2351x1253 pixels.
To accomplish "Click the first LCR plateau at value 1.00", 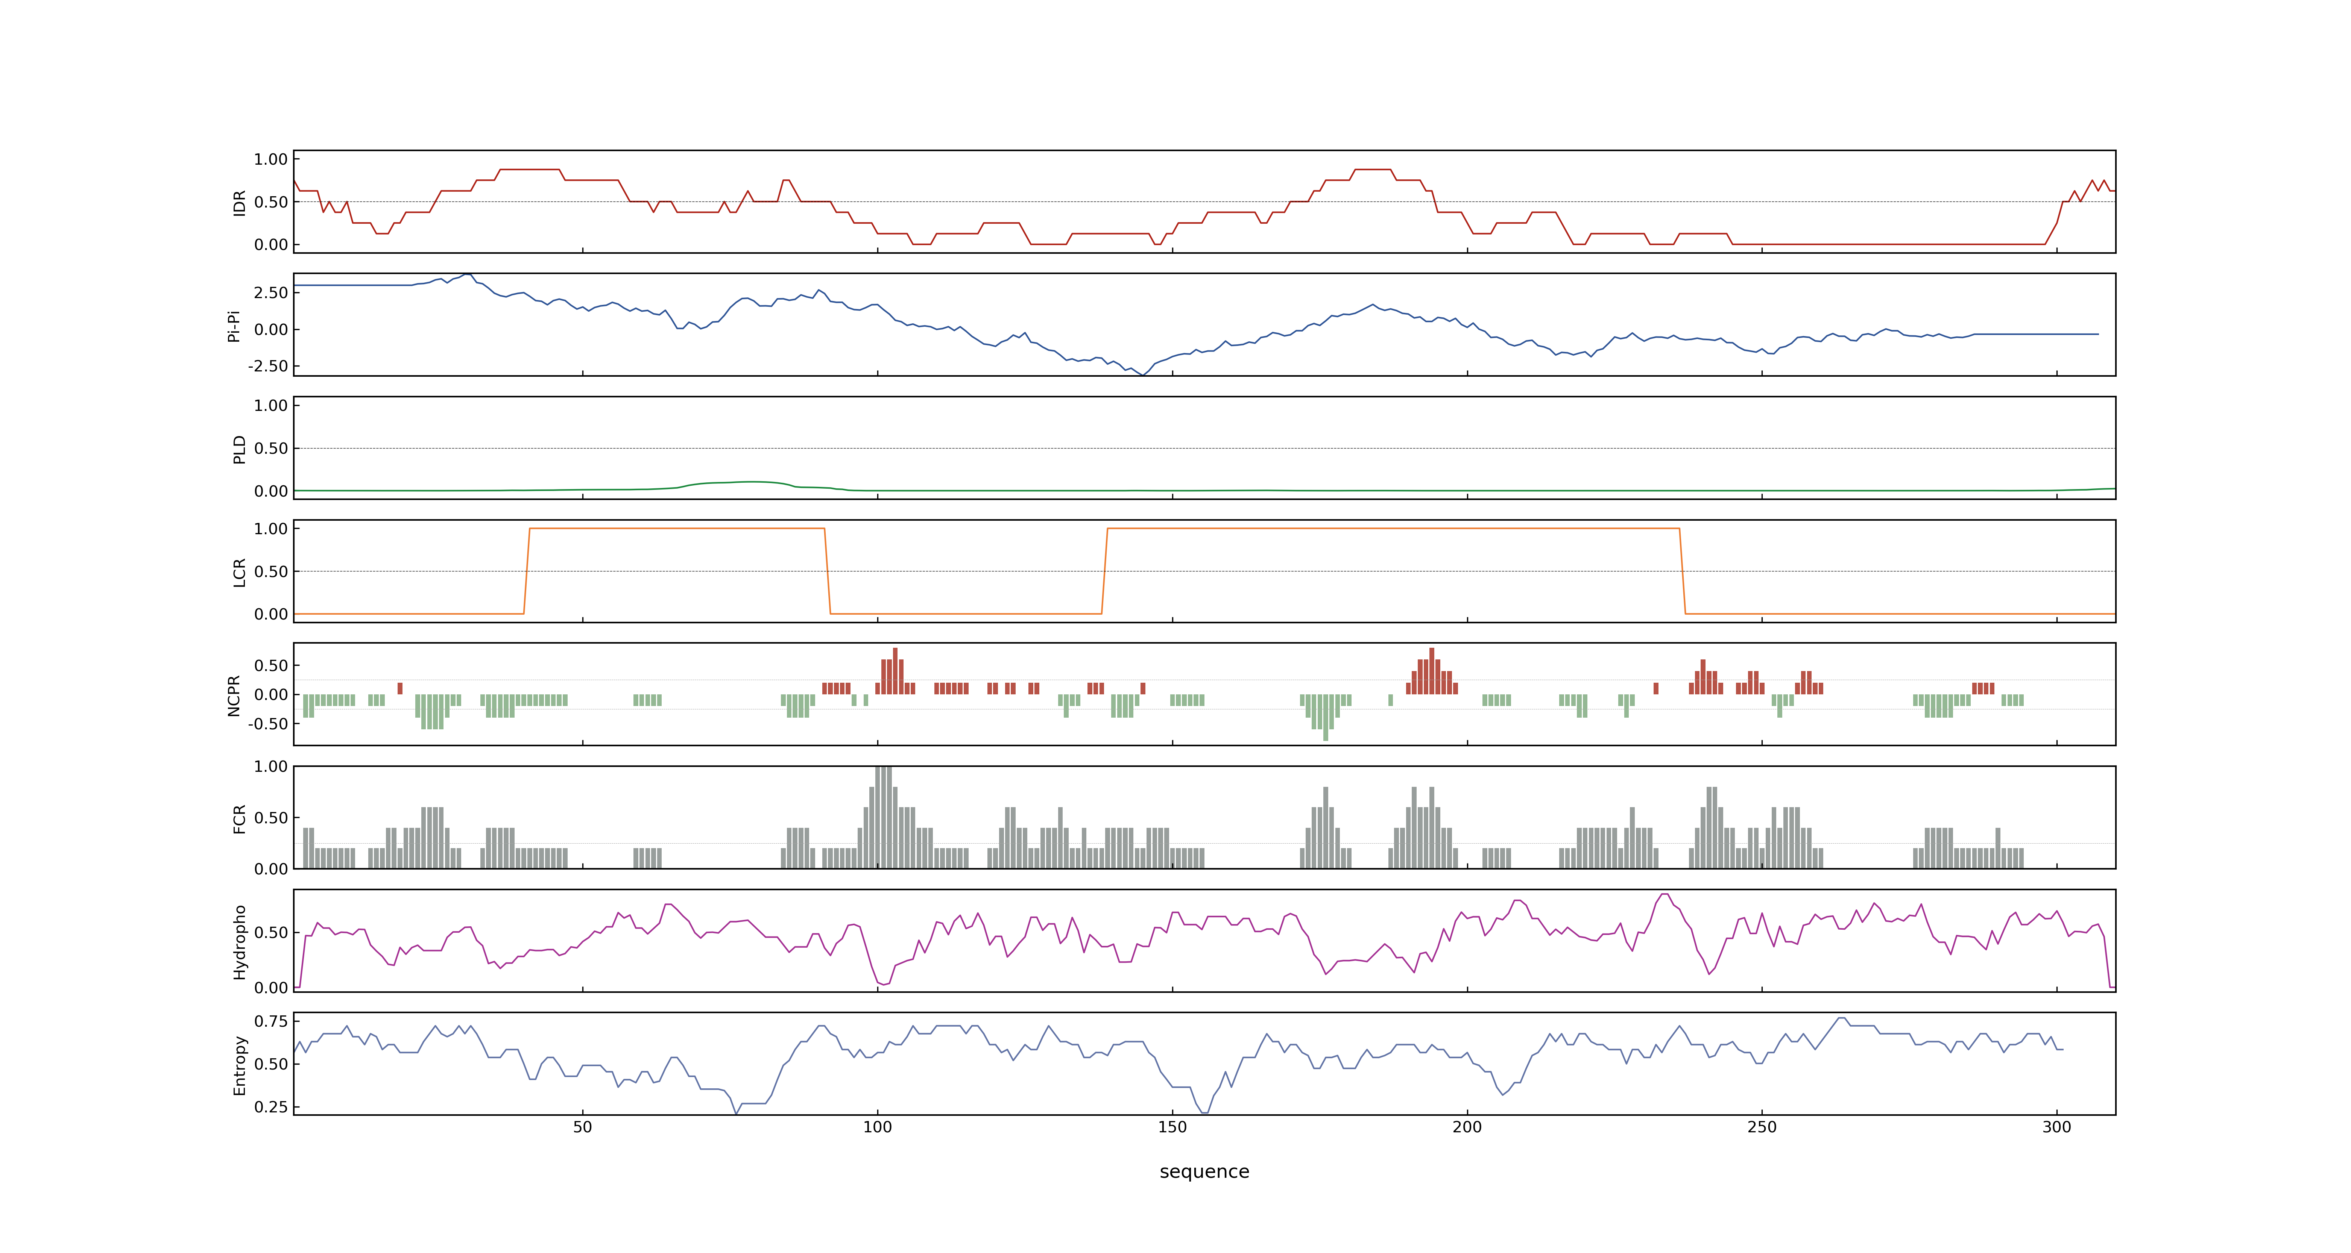I will tap(677, 528).
